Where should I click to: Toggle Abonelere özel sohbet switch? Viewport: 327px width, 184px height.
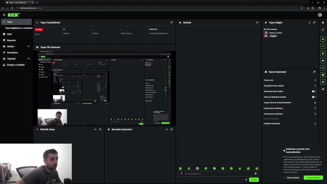pyautogui.click(x=314, y=91)
